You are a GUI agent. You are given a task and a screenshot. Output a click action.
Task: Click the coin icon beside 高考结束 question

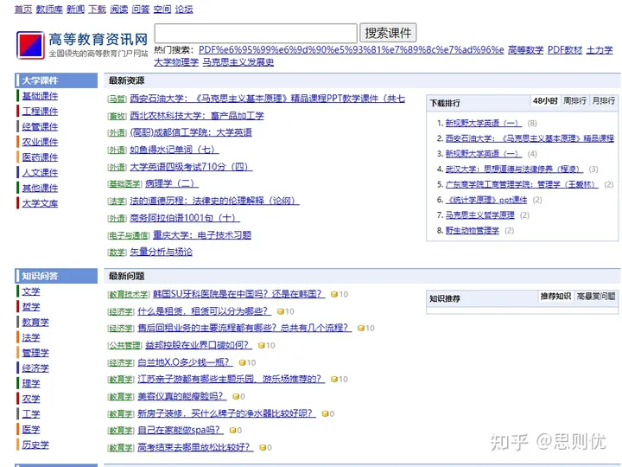[263, 448]
